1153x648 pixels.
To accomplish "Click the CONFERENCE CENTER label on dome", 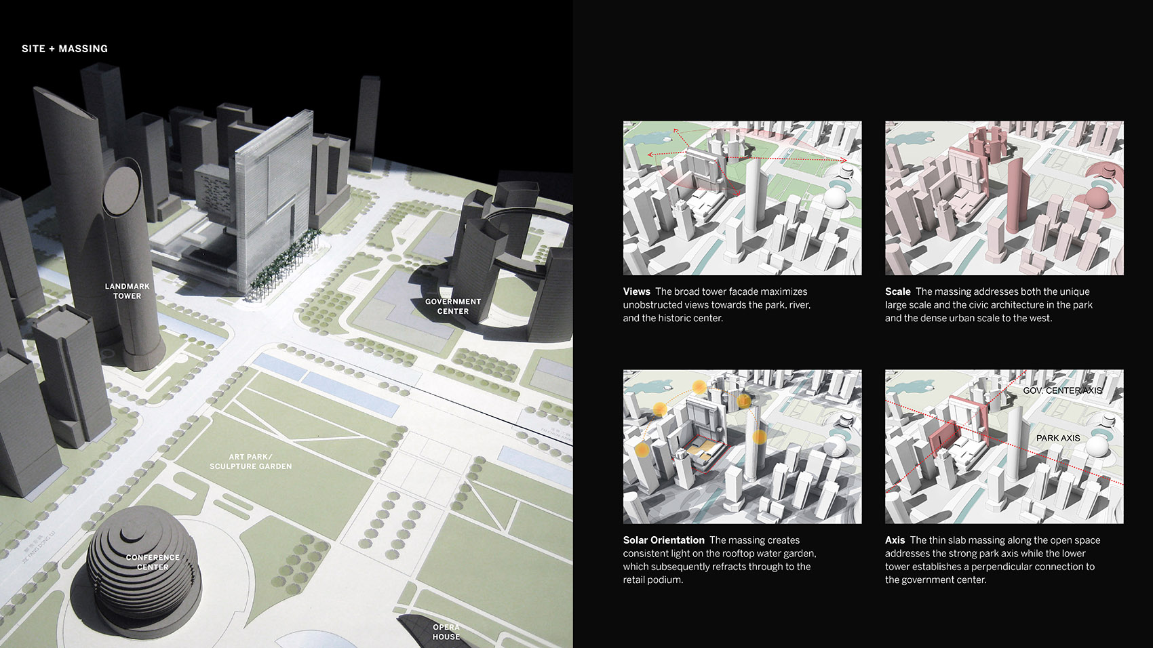I will click(153, 562).
